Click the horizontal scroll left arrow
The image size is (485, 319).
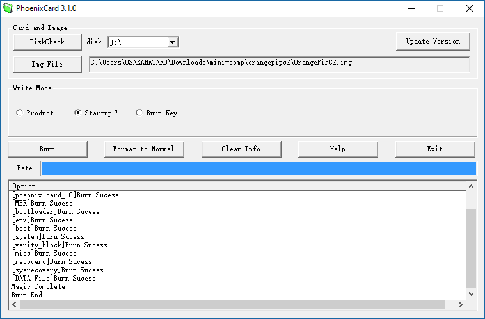point(14,304)
